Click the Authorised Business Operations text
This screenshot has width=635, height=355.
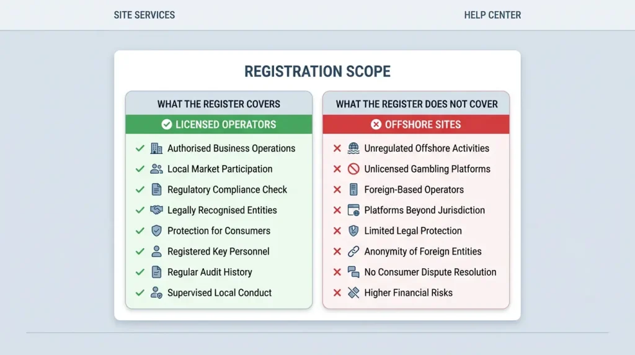[x=231, y=148]
